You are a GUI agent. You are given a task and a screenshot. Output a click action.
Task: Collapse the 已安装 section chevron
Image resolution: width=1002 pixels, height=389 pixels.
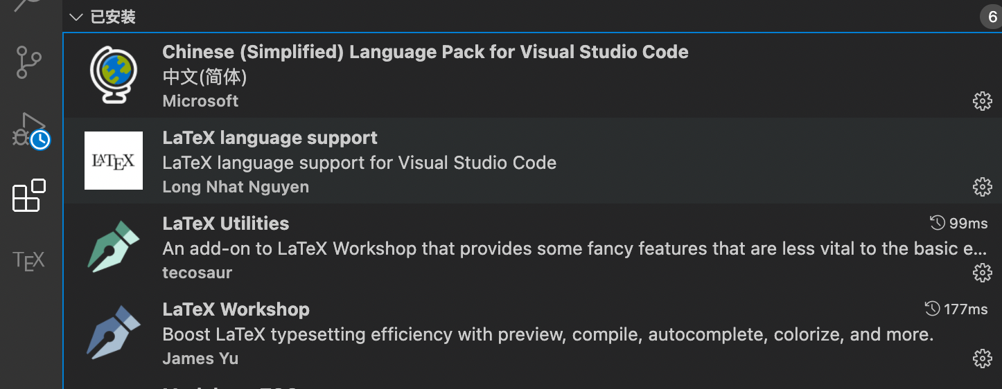click(x=77, y=17)
